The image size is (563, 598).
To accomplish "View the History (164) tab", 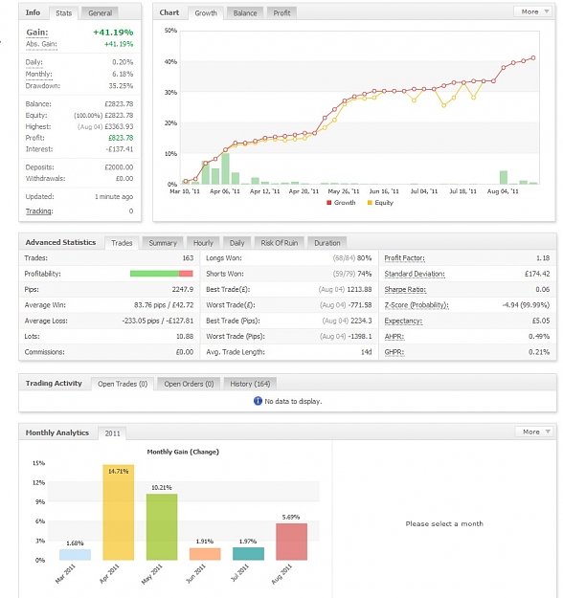I will pos(250,384).
